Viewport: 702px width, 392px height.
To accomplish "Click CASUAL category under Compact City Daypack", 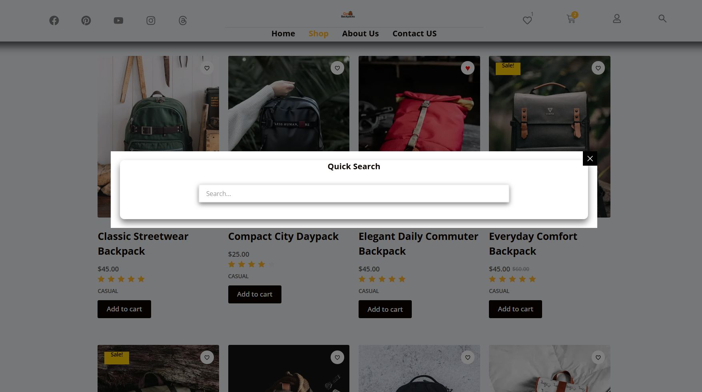I will pos(238,276).
